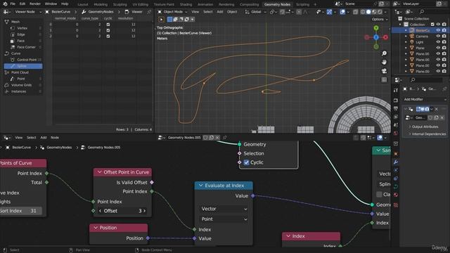The height and width of the screenshot is (253, 450).
Task: Hide the BezierCurve with its eye icon
Action: pyautogui.click(x=438, y=30)
